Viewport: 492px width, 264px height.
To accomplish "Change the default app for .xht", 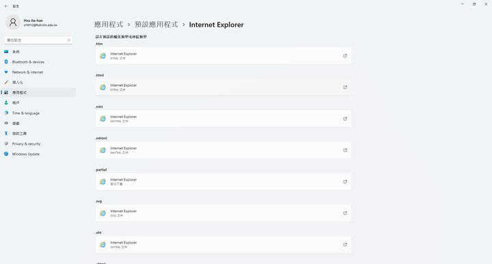I will point(223,245).
